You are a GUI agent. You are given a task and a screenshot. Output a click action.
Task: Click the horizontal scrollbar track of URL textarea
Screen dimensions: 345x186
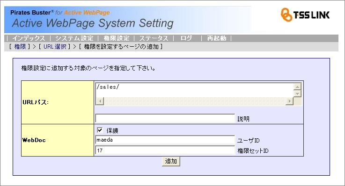click(x=195, y=101)
